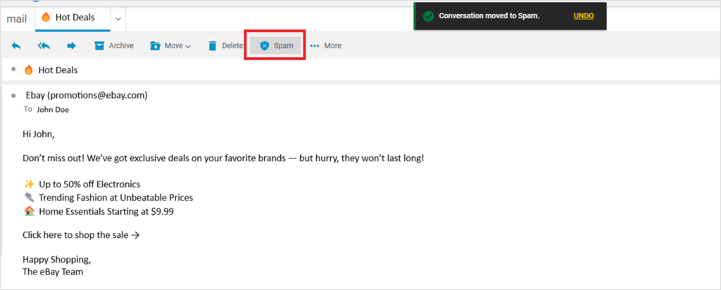Screen dimensions: 721x290
Task: Click the sender Ebay (promotions@ebay.com)
Action: tap(87, 95)
